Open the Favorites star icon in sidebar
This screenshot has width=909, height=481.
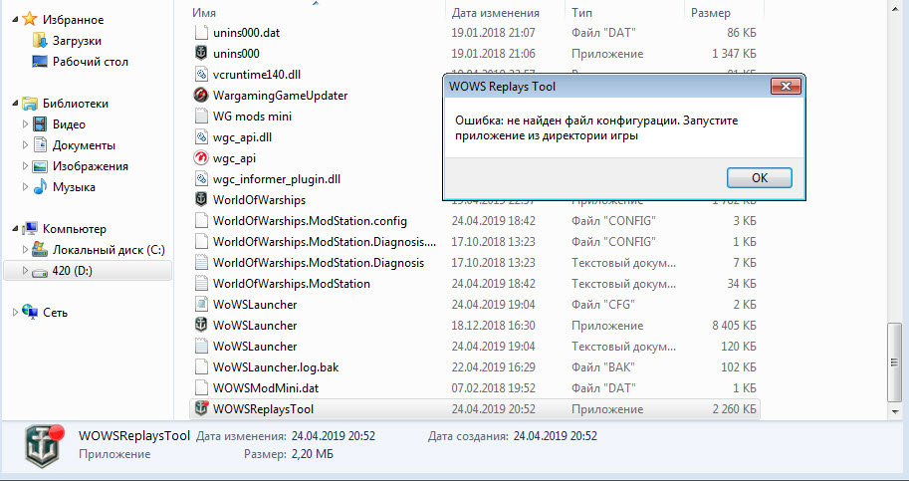click(x=30, y=20)
